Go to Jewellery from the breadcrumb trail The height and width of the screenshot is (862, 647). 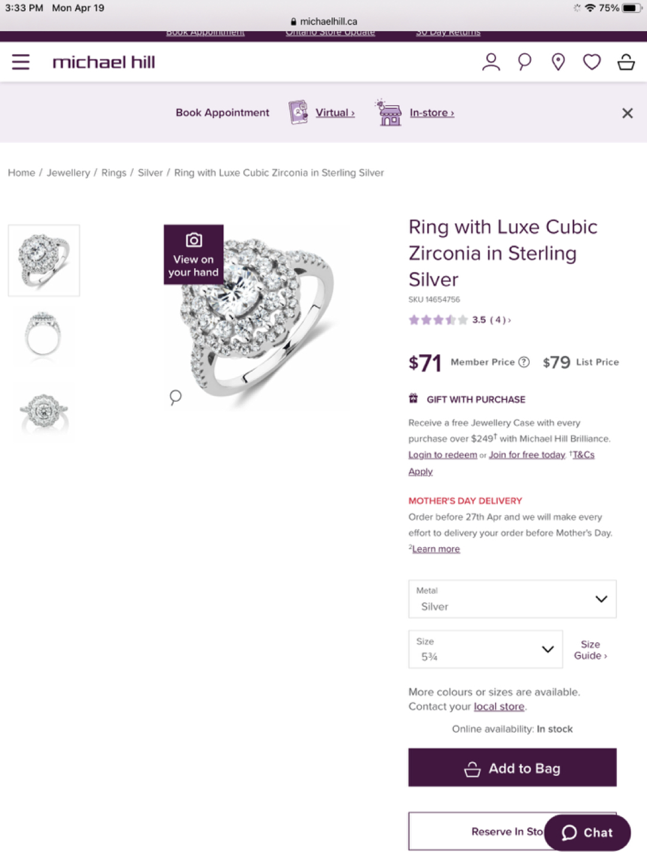[x=68, y=172]
